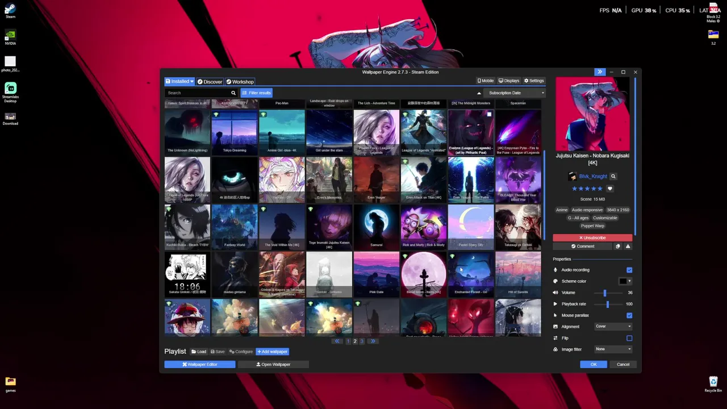Click the microphone icon for Audio recording
727x409 pixels.
555,270
